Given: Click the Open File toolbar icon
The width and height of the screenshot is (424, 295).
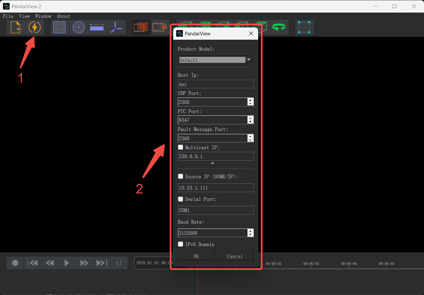Looking at the screenshot, I should tap(16, 27).
